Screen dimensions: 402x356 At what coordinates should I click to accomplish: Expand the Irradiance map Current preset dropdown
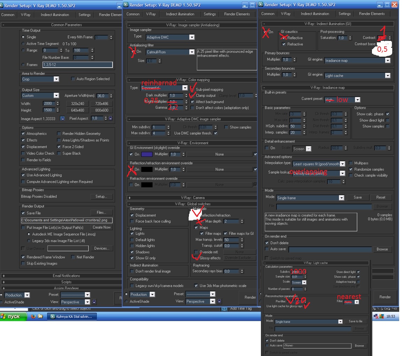tap(342, 100)
